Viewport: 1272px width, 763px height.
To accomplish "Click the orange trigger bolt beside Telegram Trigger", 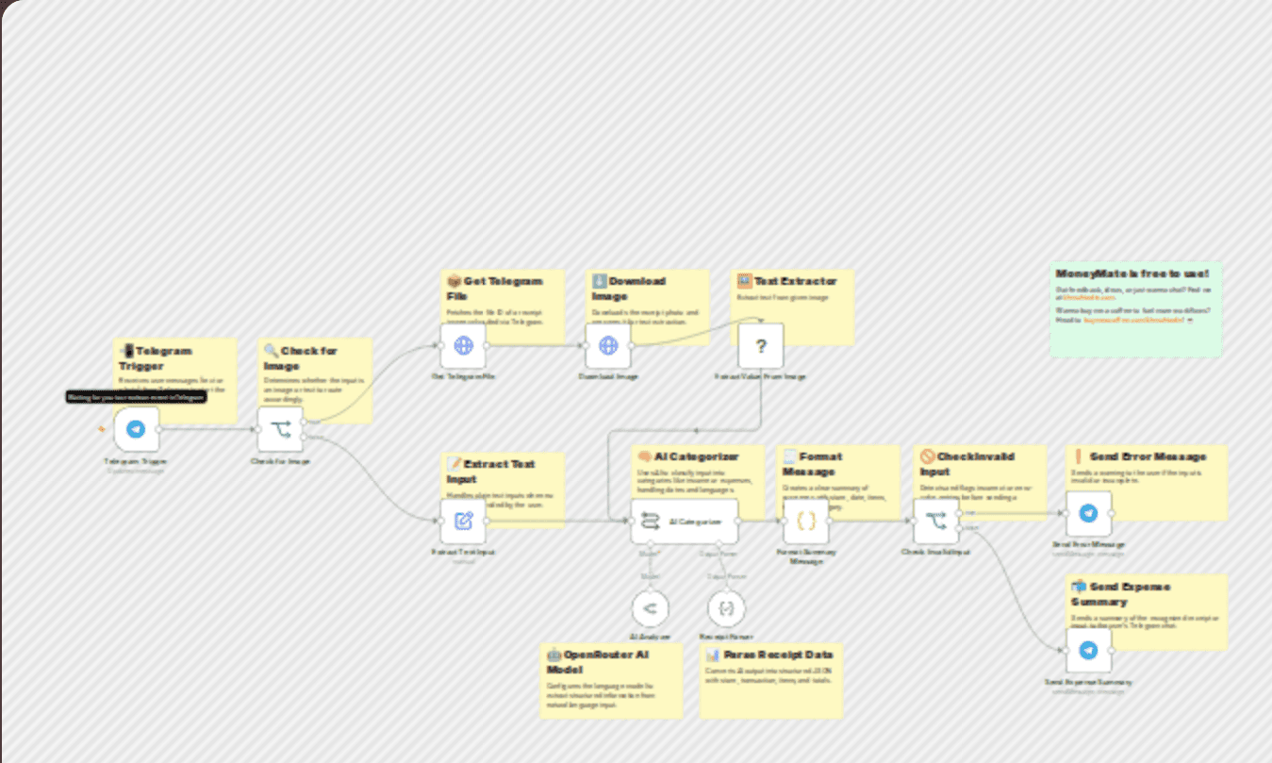I will point(102,429).
